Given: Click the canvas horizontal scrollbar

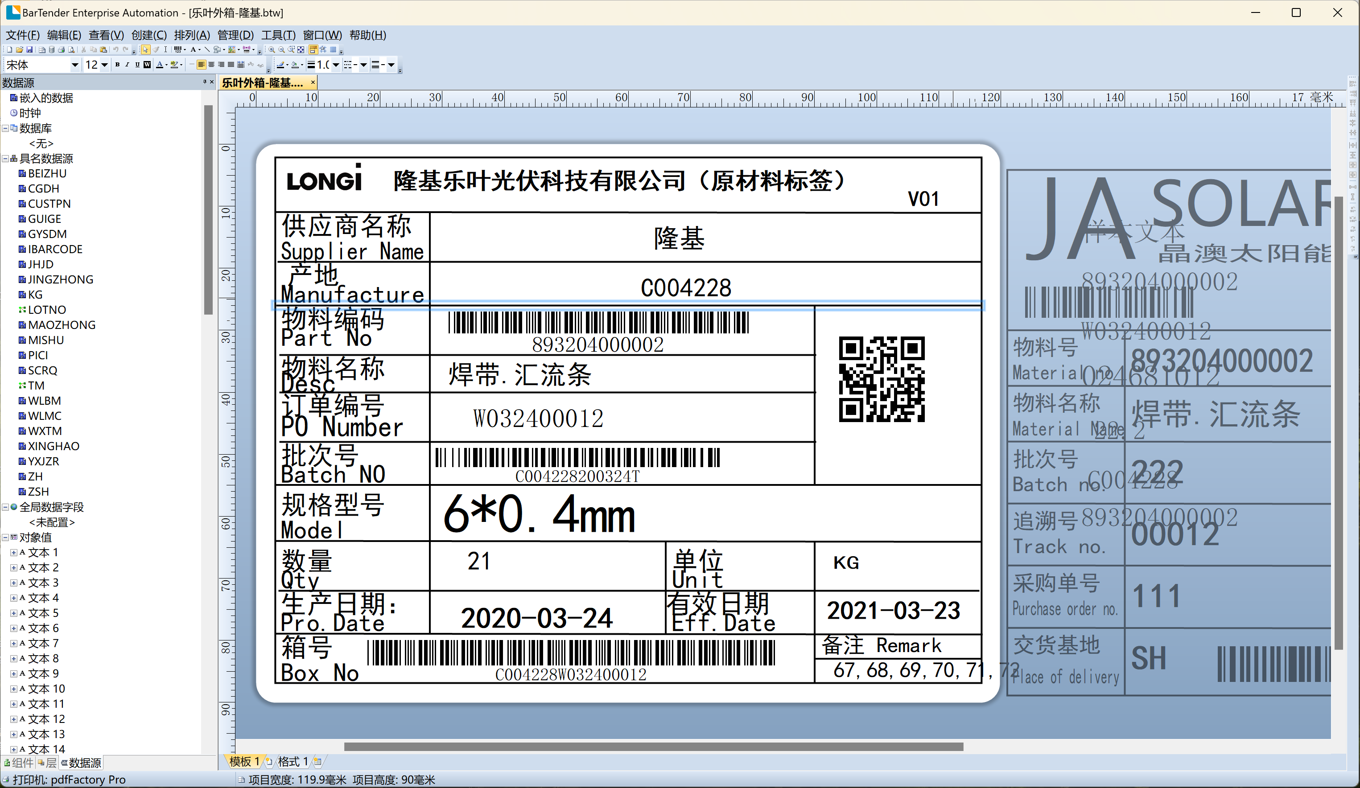Looking at the screenshot, I should click(x=654, y=747).
